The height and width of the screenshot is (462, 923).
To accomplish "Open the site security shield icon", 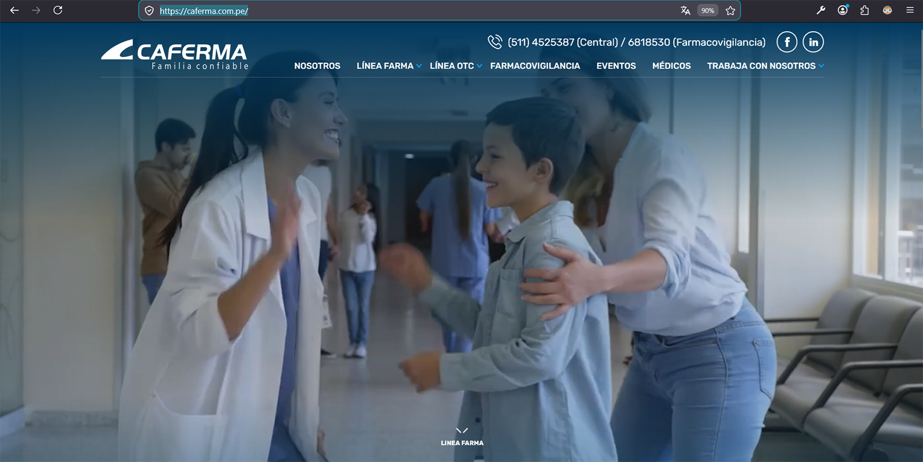I will point(149,11).
